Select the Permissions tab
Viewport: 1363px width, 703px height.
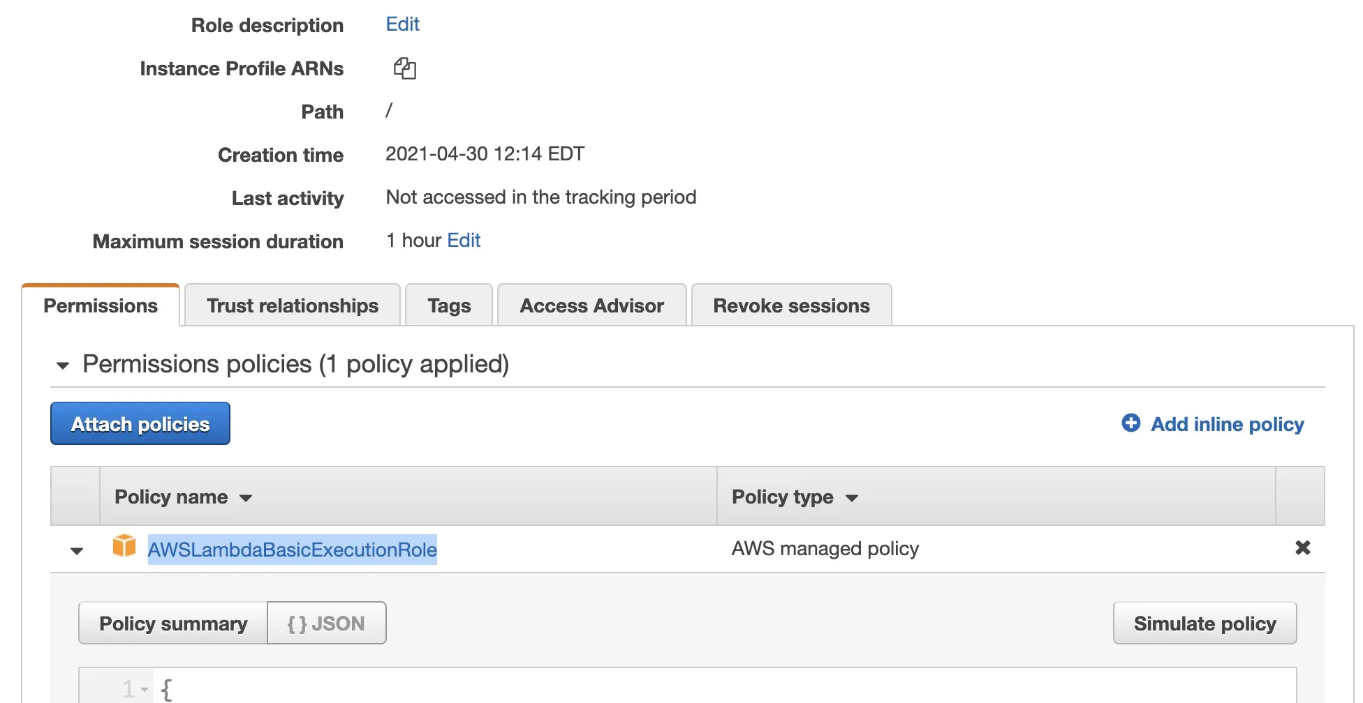[101, 305]
